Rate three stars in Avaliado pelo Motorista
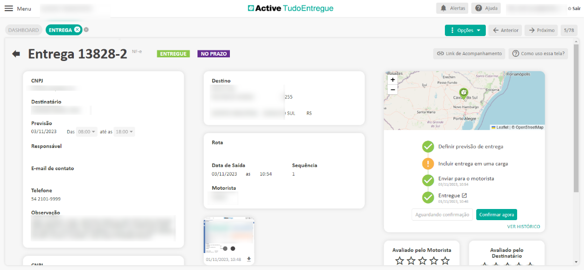Viewport: 584px width, 270px height. coord(422,260)
